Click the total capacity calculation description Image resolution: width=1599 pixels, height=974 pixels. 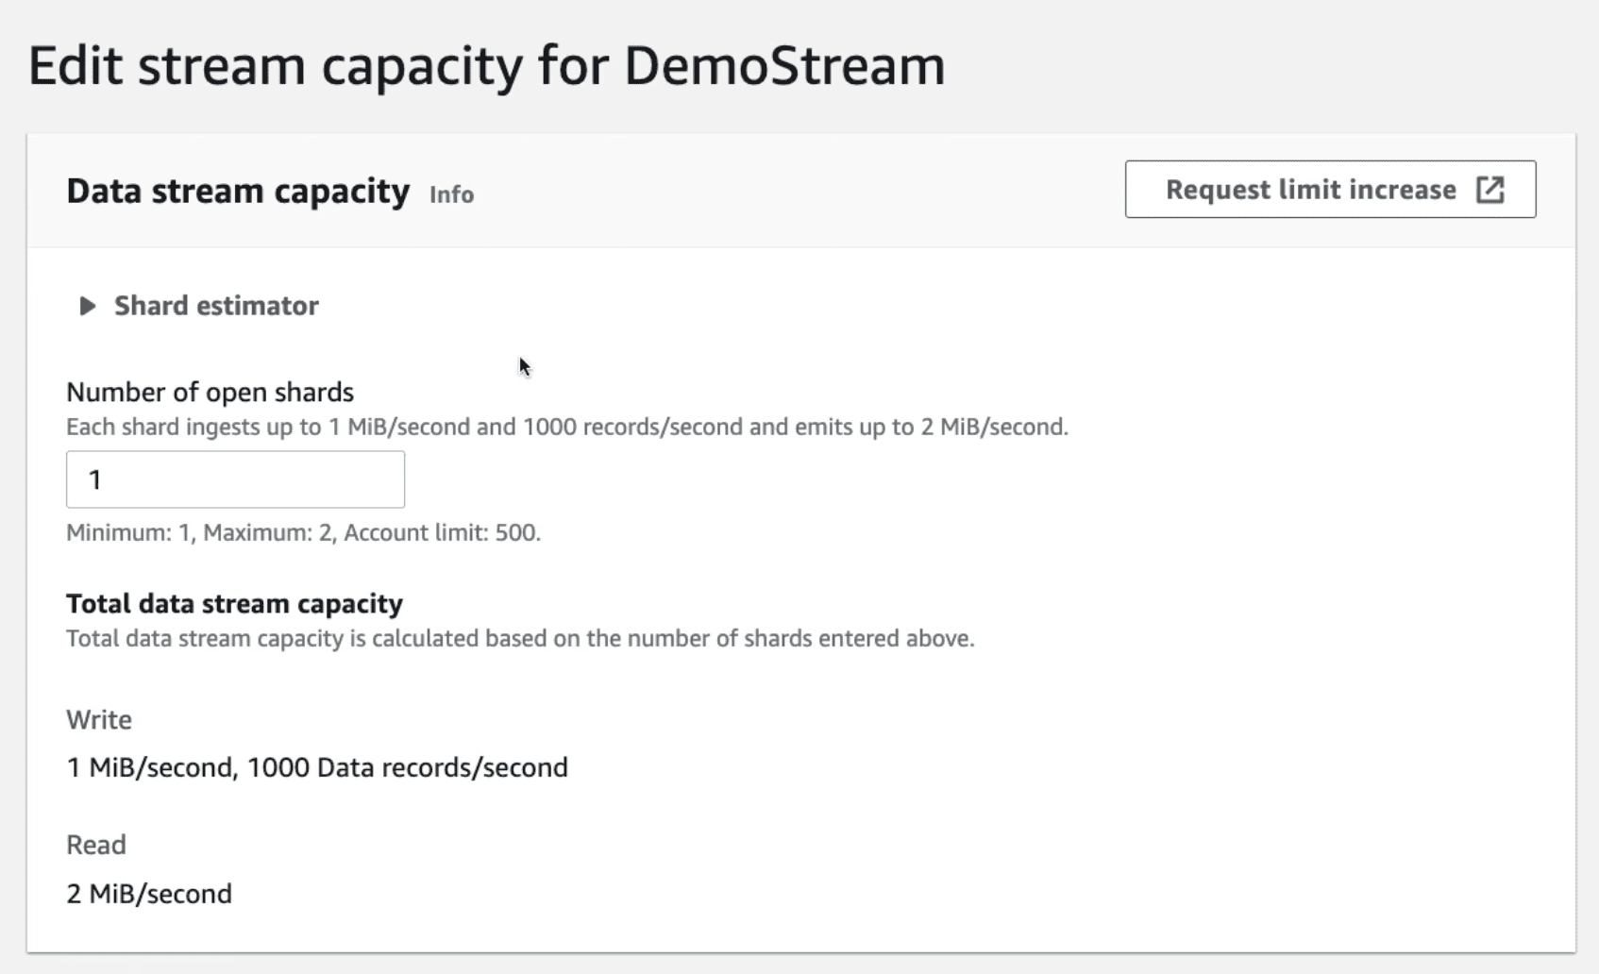(x=519, y=638)
